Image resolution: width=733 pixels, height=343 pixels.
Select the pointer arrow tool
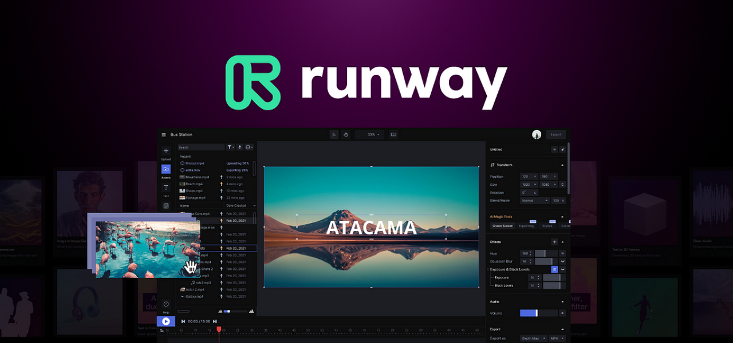click(334, 135)
